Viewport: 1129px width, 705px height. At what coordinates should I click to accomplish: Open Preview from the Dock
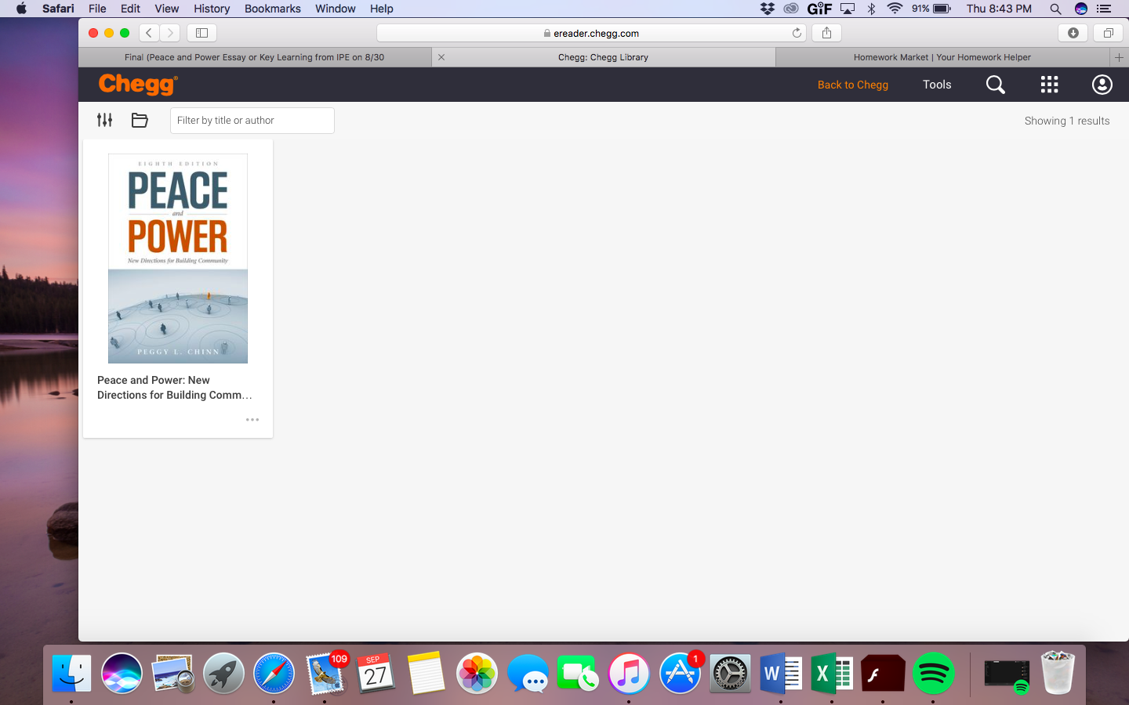[173, 673]
